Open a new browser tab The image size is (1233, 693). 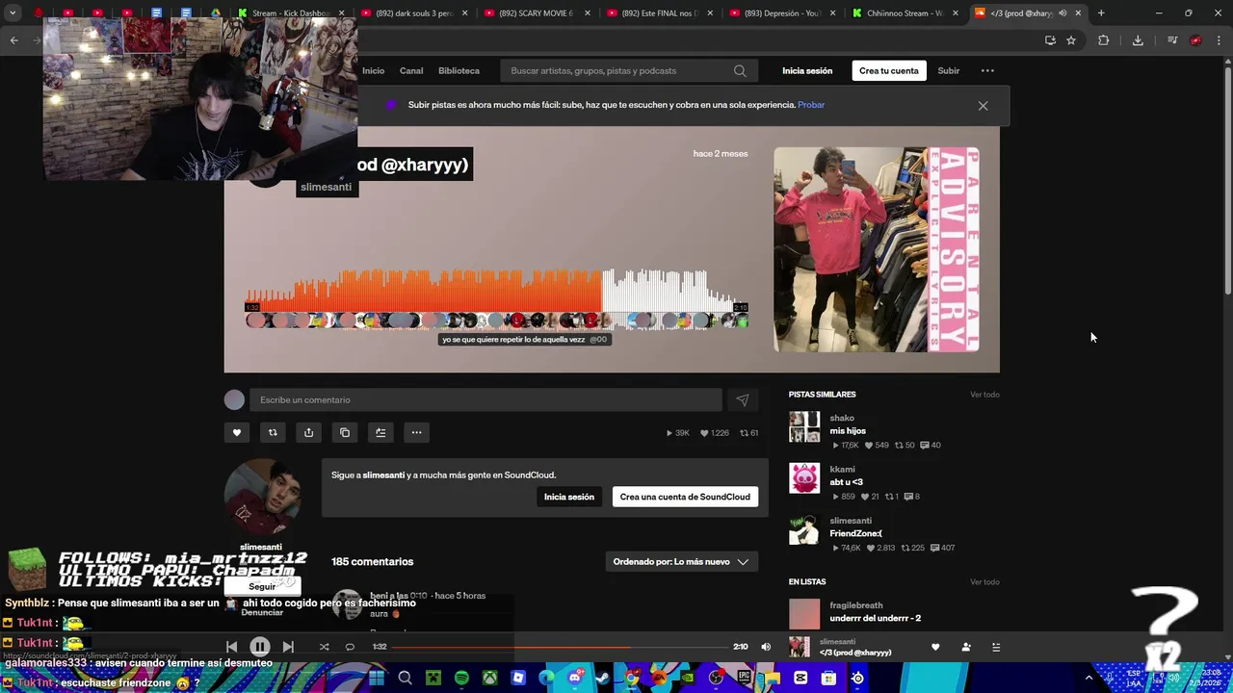point(1101,13)
